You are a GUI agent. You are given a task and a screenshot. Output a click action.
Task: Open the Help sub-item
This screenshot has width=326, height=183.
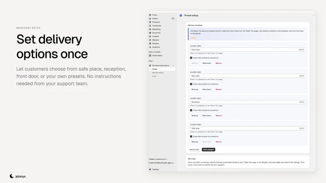click(154, 76)
